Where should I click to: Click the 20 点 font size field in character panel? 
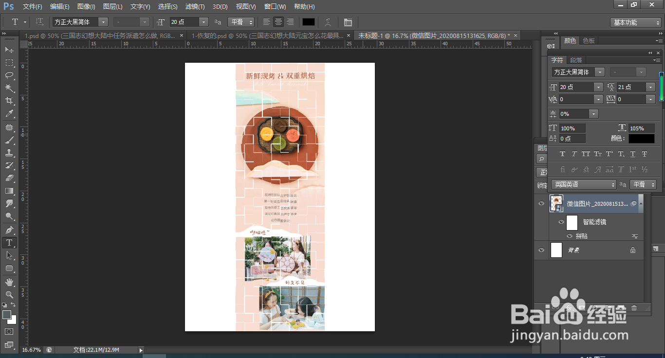(576, 87)
